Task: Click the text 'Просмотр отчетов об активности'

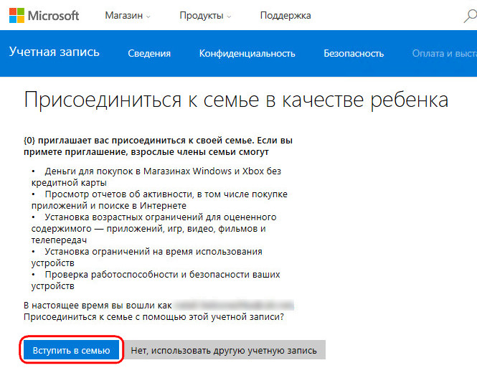Action: pyautogui.click(x=120, y=194)
